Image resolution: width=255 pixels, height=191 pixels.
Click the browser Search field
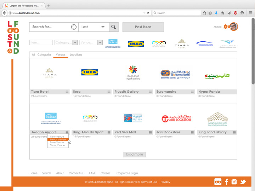[x=176, y=13]
